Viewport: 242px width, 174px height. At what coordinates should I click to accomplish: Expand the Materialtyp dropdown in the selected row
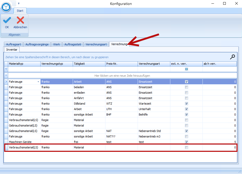tap(38, 82)
